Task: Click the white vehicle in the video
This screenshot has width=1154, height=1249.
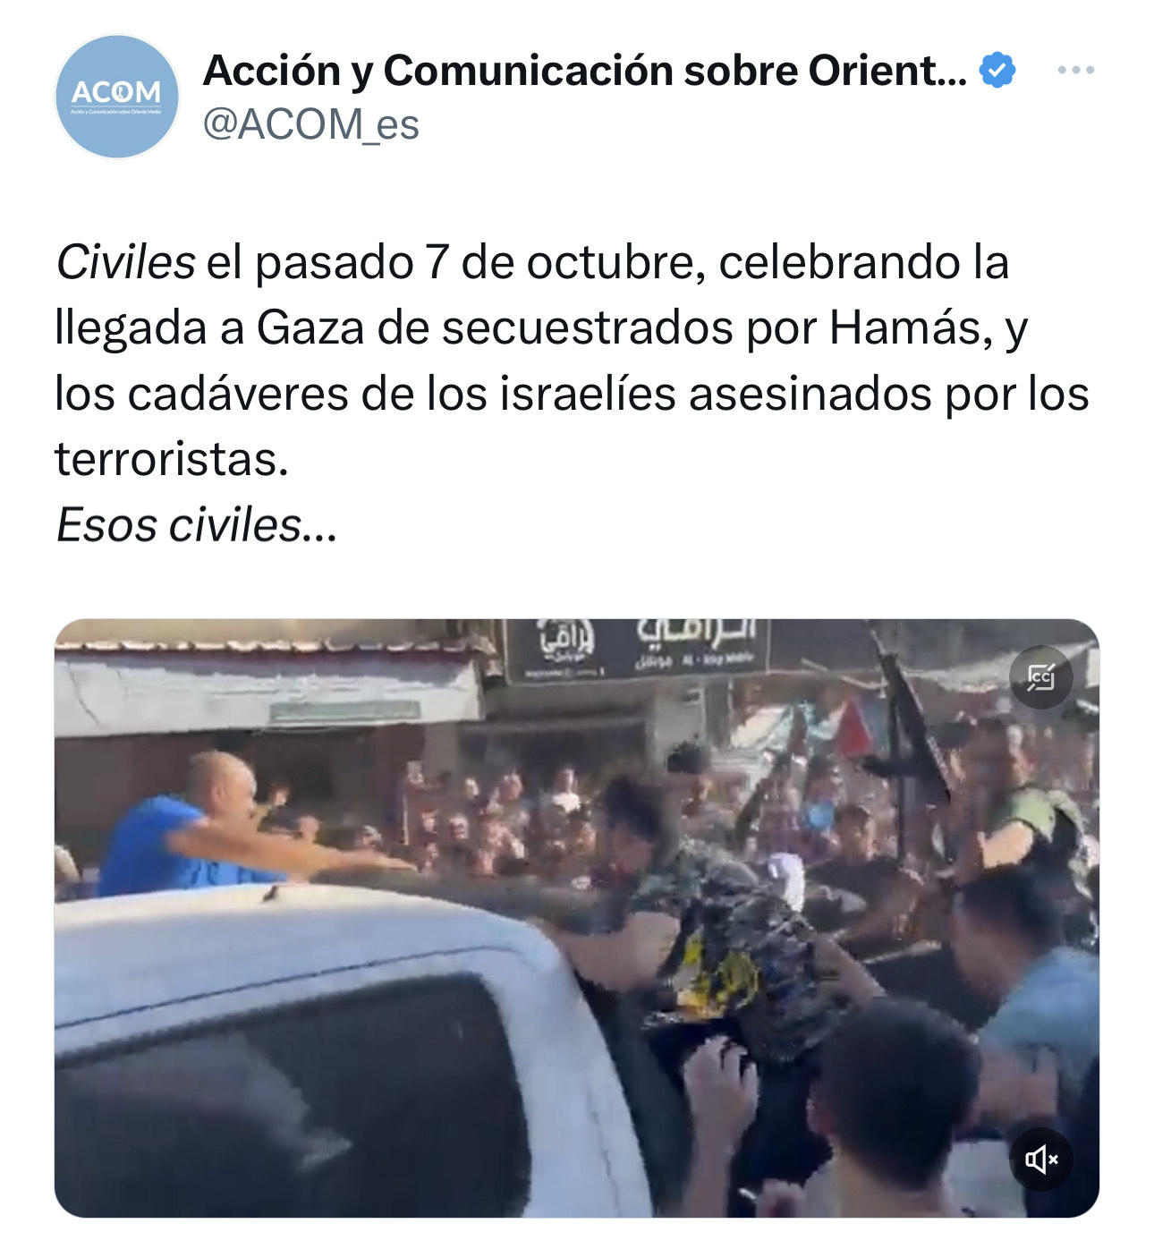Action: coord(349,1051)
